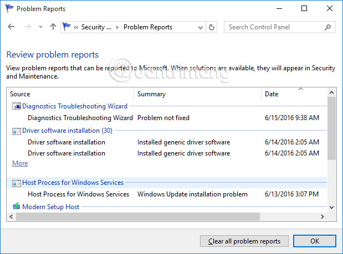Screen dimensions: 343x254
Task: Select first Driver software installation report
Action: [x=167, y=142]
